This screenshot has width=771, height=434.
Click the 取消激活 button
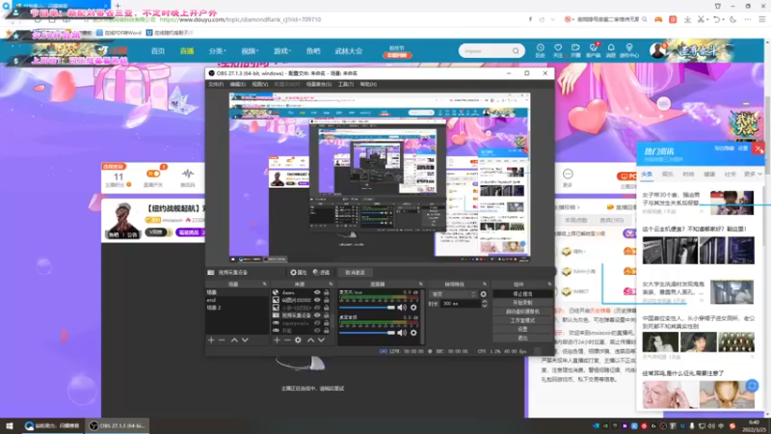355,273
